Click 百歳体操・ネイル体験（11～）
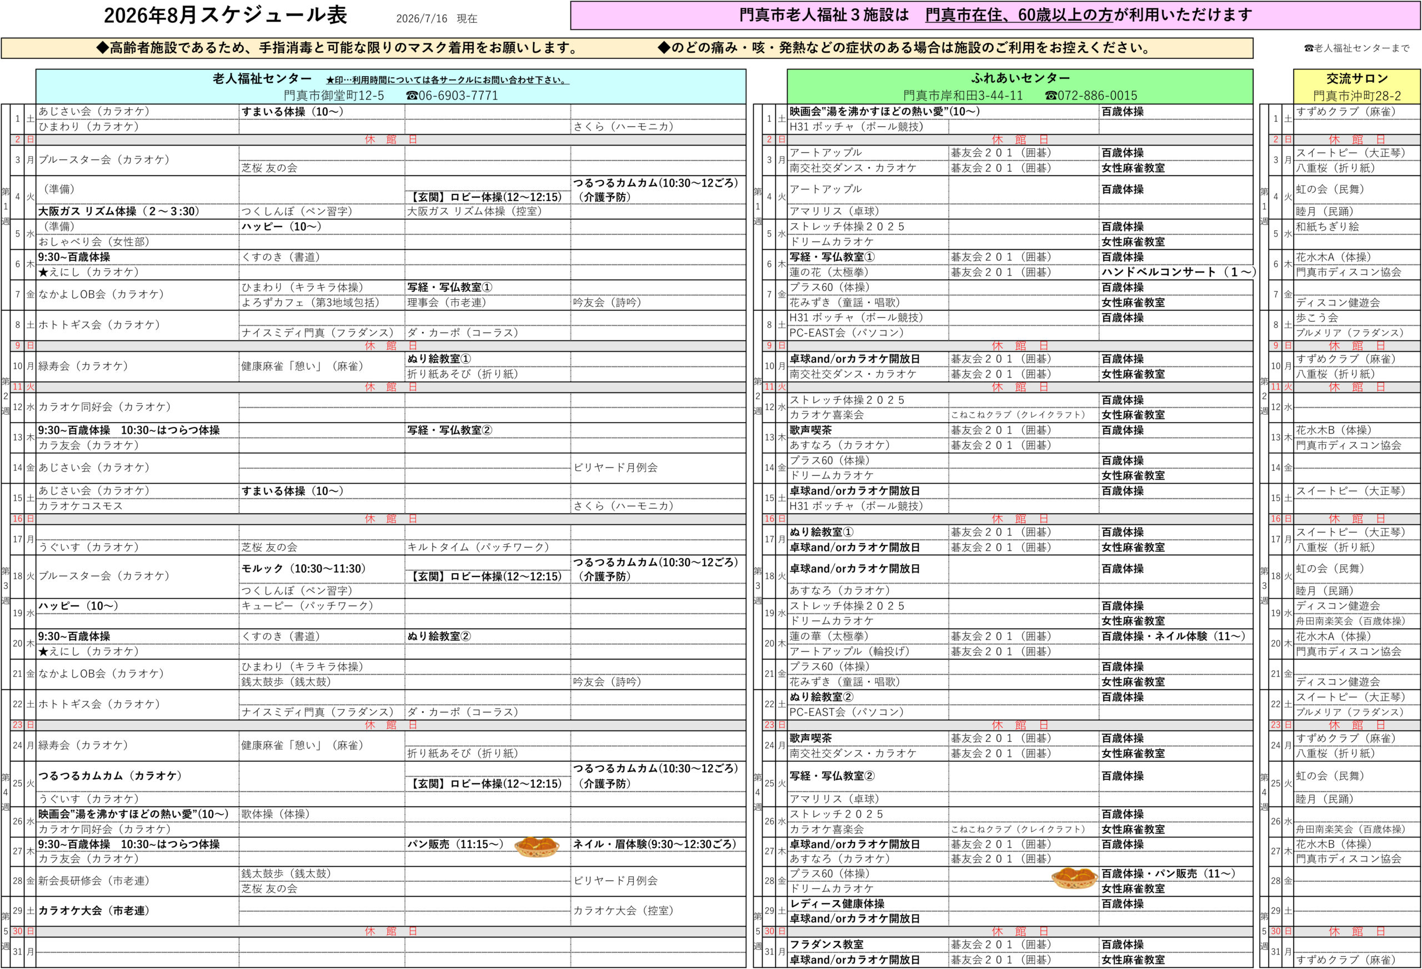The image size is (1422, 969). point(1174,636)
